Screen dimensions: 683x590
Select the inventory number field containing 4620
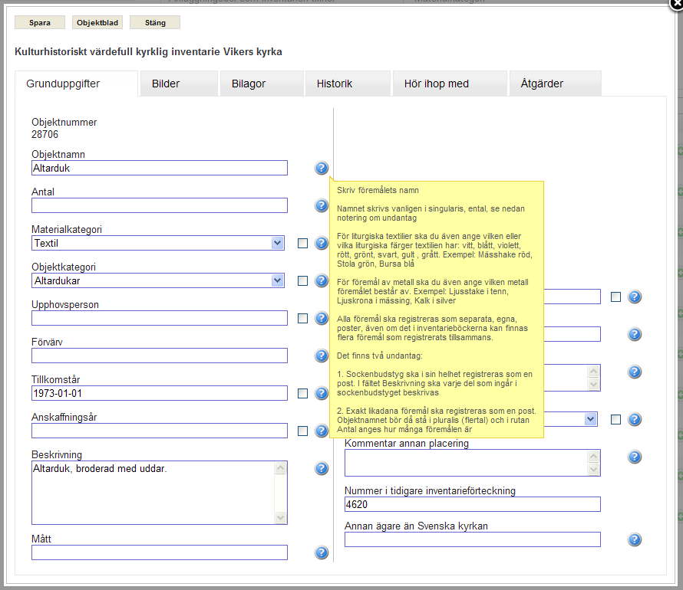tap(473, 504)
